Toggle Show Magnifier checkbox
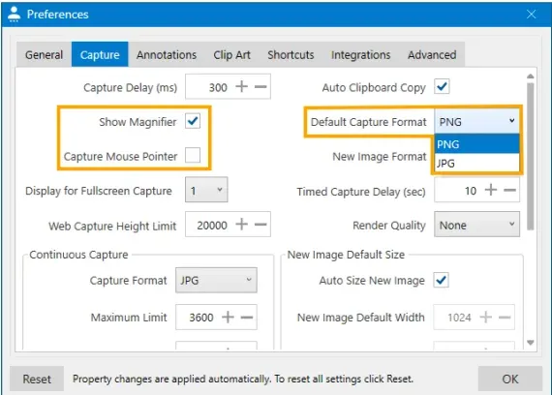 click(193, 121)
